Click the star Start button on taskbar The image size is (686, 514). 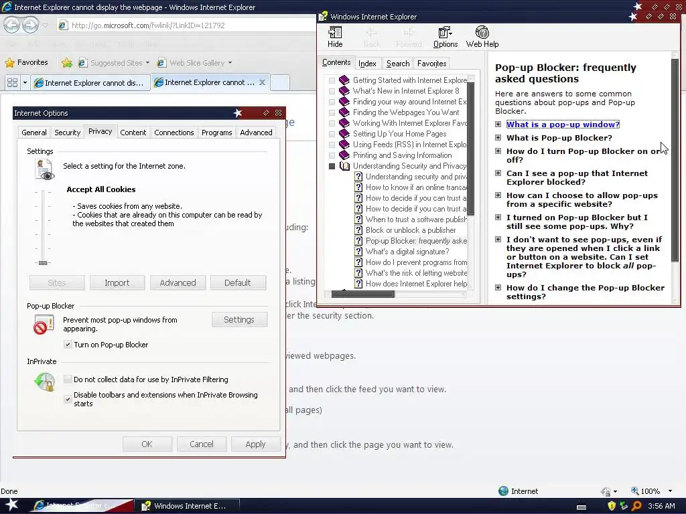pos(11,505)
